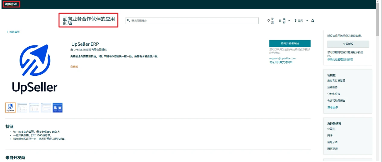Expand the 美元 currency dropdown chevron
Screen dimensions: 382x162
coord(307,21)
